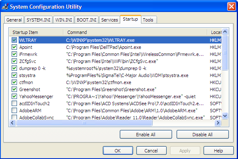Click the Location column header
Image resolution: width=238 pixels, height=159 pixels.
[214, 32]
